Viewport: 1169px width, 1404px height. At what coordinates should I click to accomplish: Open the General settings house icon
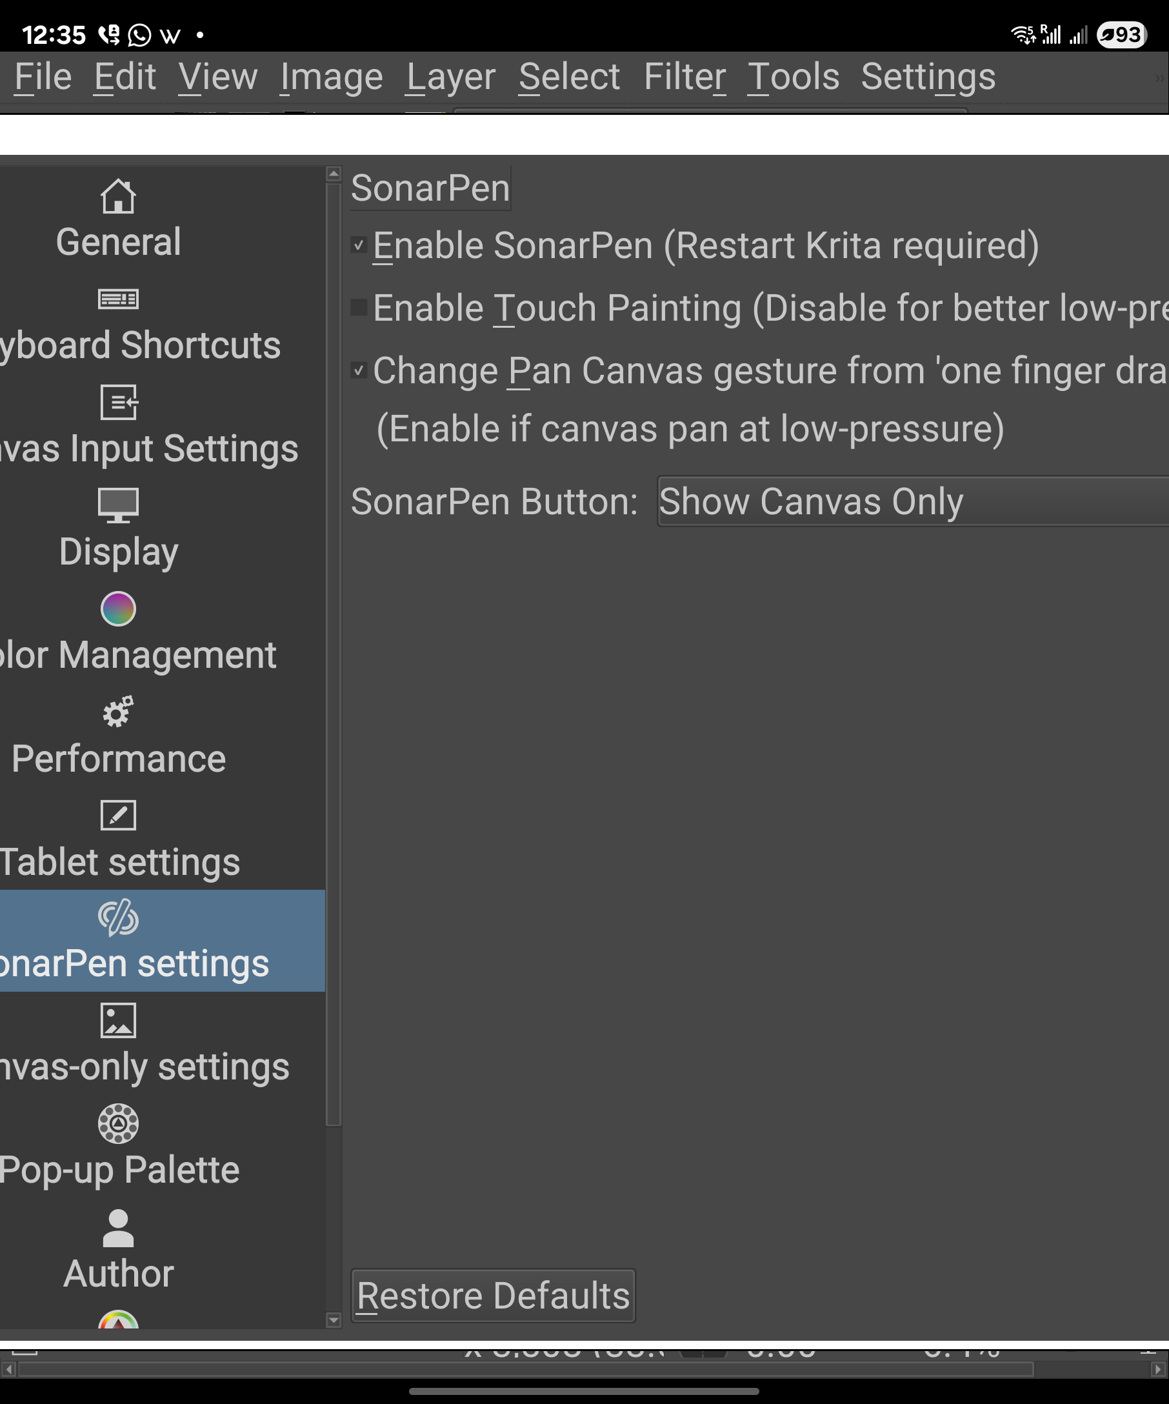pos(118,197)
